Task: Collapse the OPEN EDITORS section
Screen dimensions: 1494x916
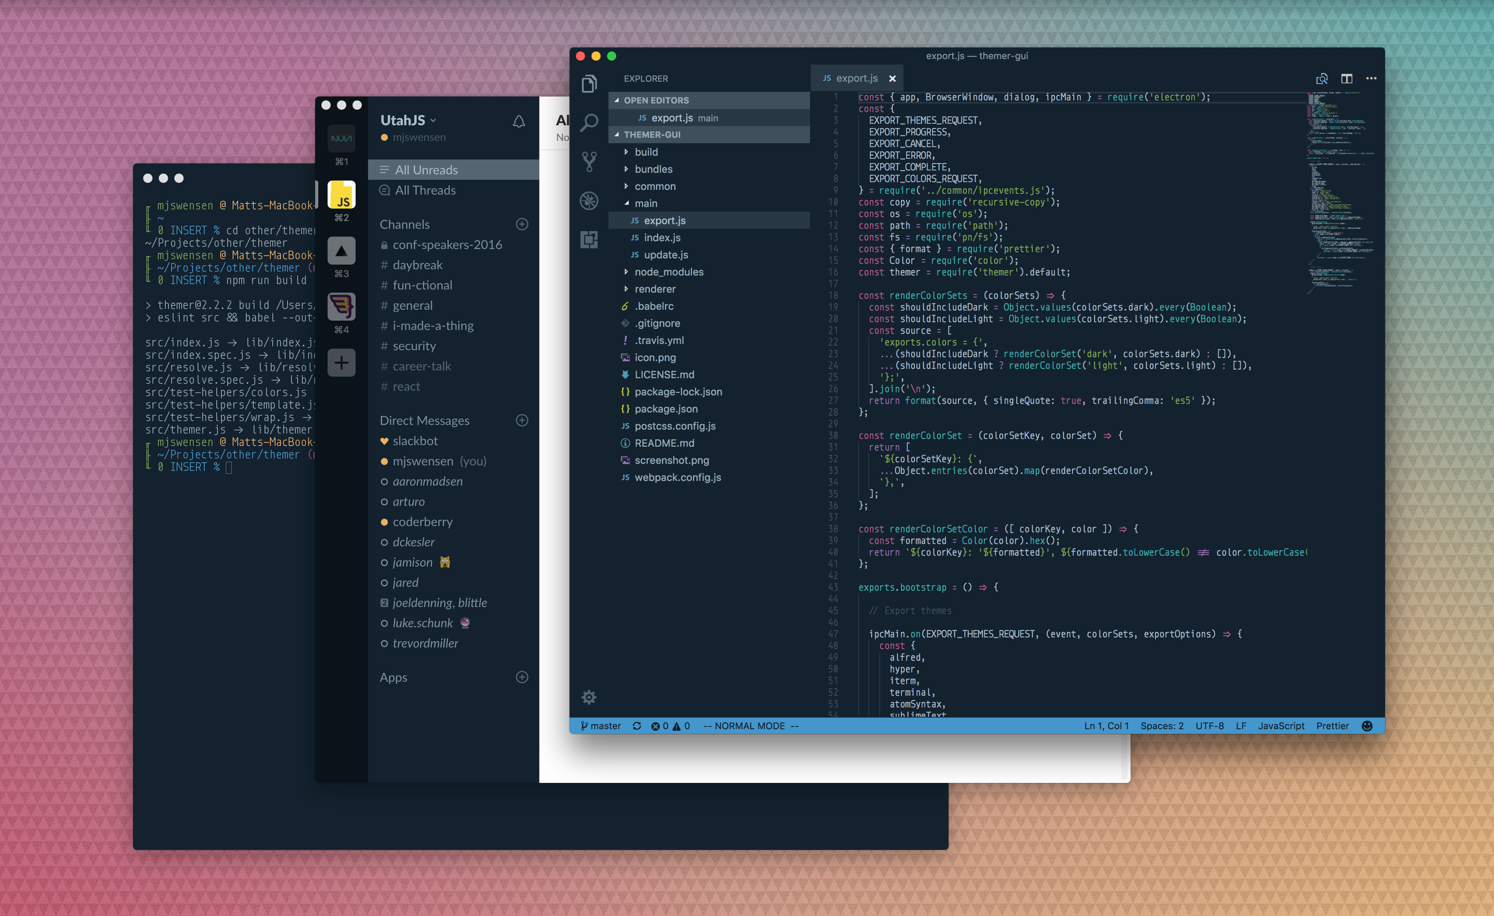Action: coord(656,100)
